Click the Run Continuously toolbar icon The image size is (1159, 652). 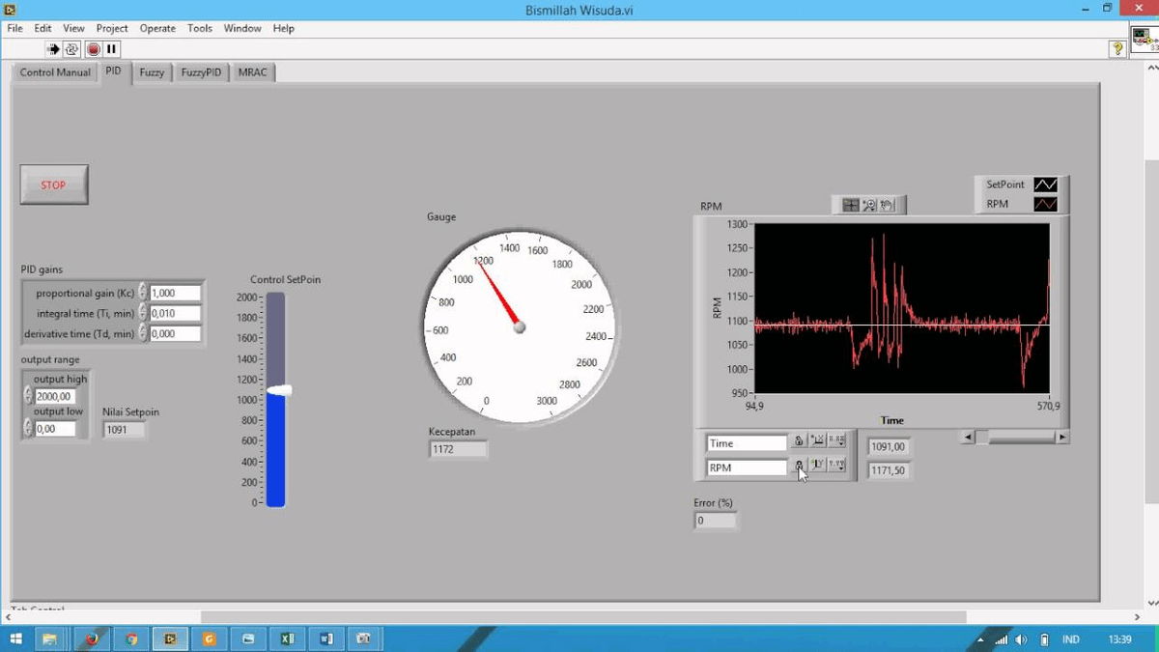72,49
